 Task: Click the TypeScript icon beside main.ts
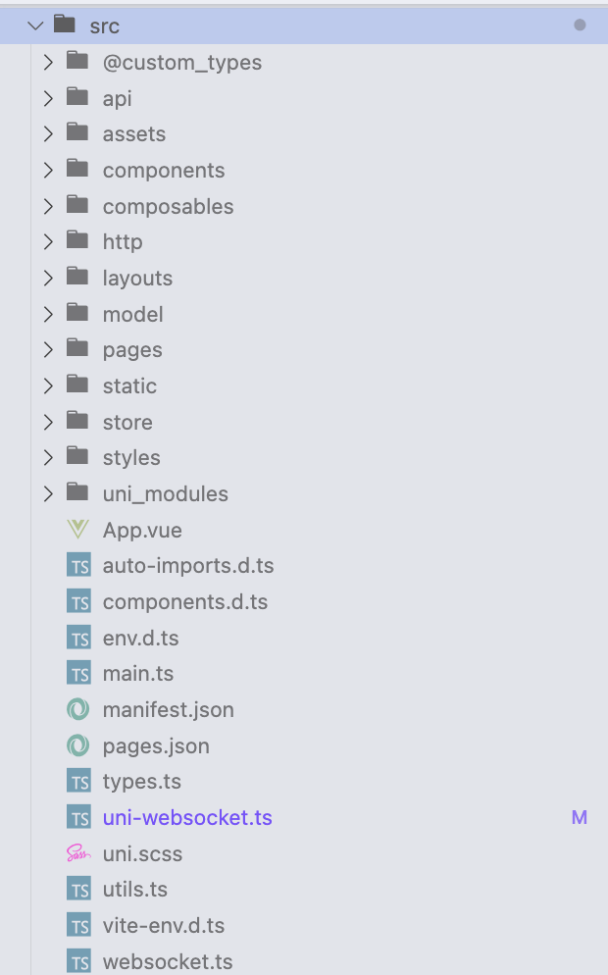(x=78, y=674)
